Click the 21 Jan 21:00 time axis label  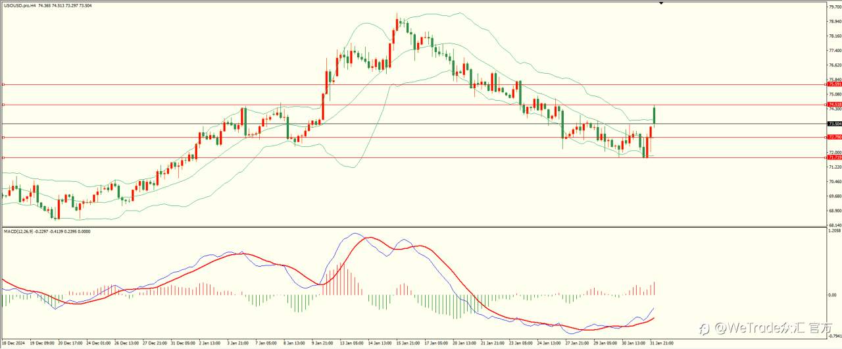pos(492,343)
